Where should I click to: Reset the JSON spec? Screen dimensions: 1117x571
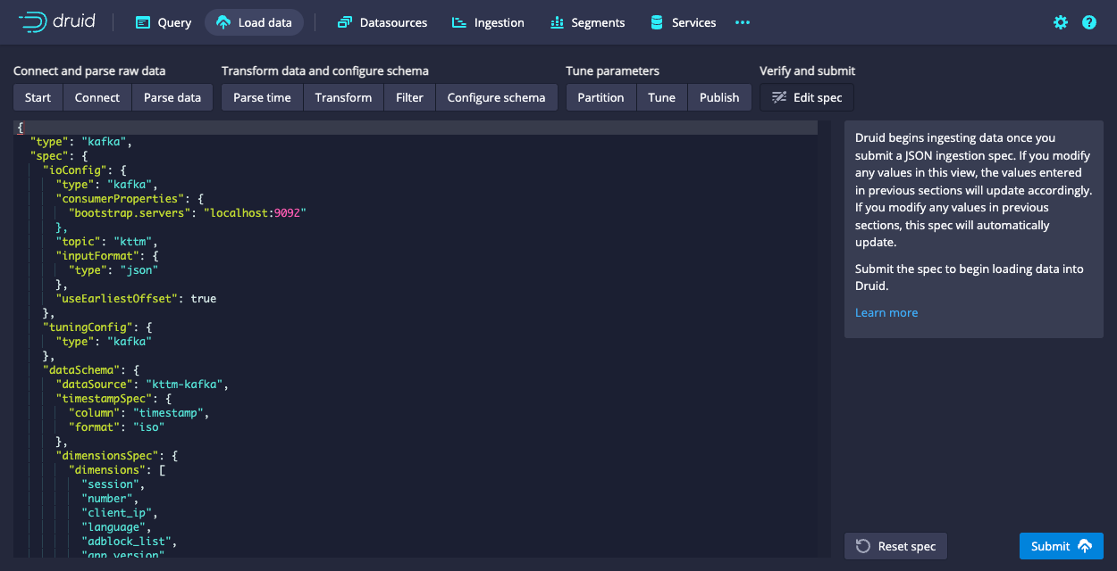click(895, 545)
